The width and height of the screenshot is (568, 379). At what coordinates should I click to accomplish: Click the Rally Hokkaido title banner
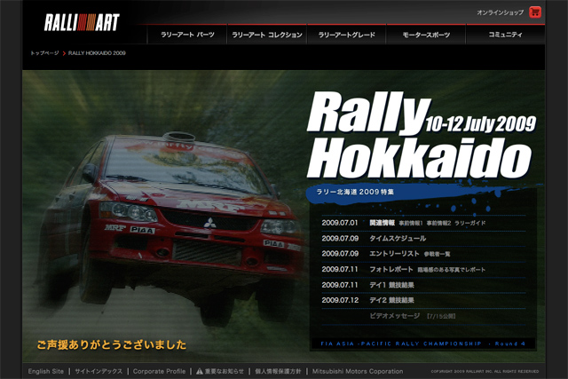[421, 135]
